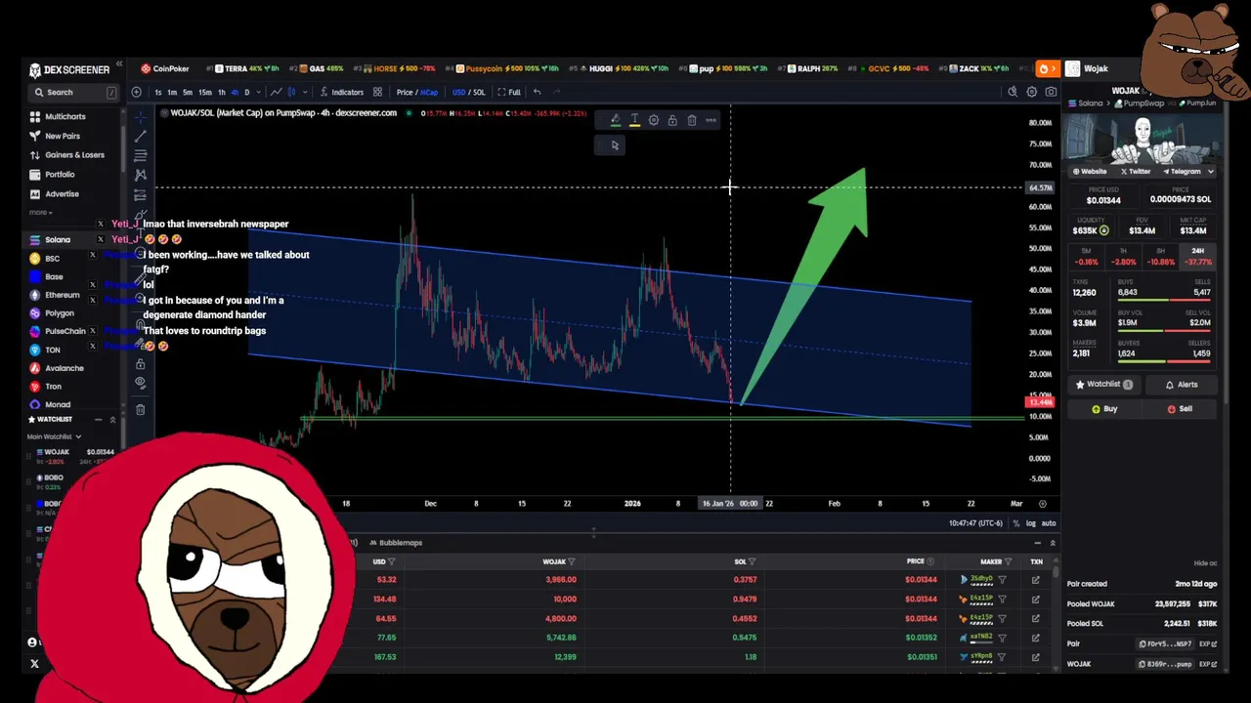The height and width of the screenshot is (703, 1251).
Task: Delete the selected drawing via trash icon
Action: [x=691, y=120]
